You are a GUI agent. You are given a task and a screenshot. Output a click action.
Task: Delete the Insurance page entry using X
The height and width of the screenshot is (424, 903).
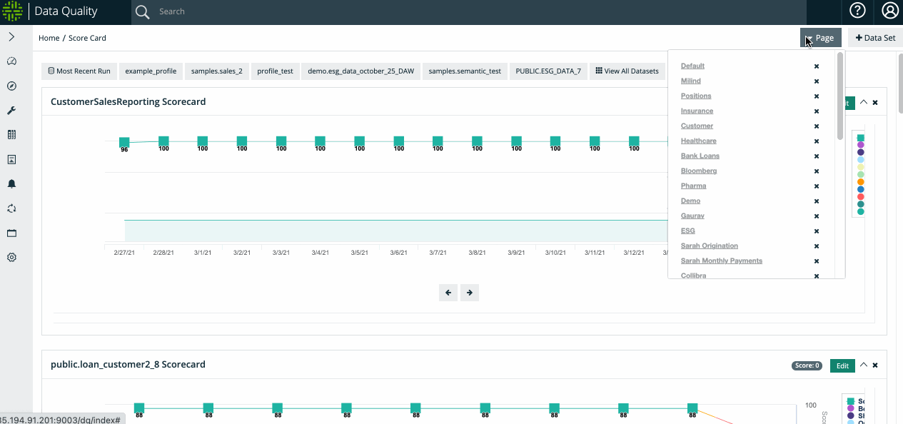pos(817,111)
